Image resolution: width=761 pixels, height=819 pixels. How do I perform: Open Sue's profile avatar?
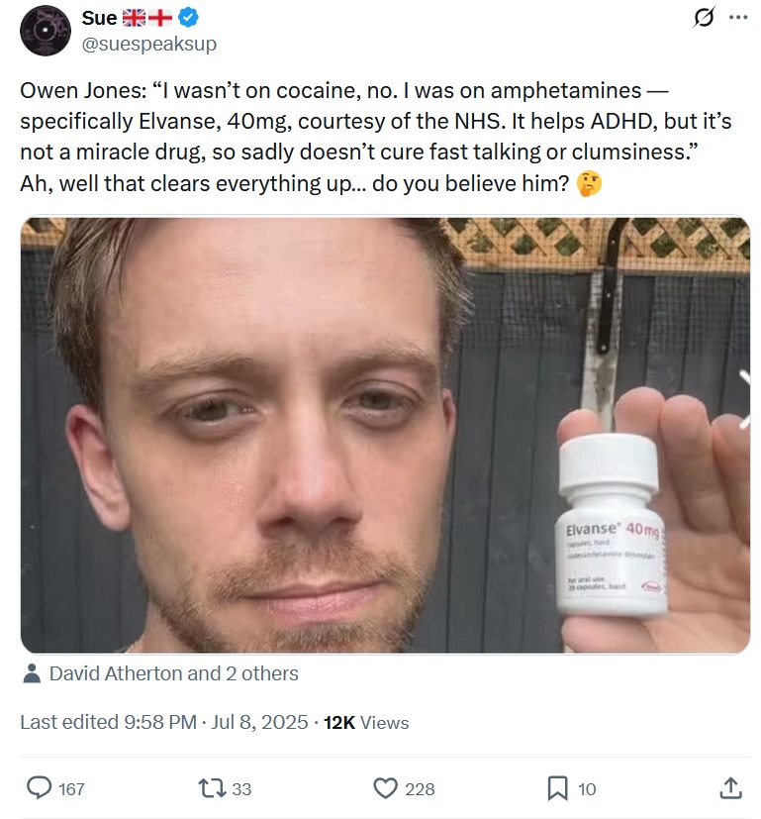point(45,31)
